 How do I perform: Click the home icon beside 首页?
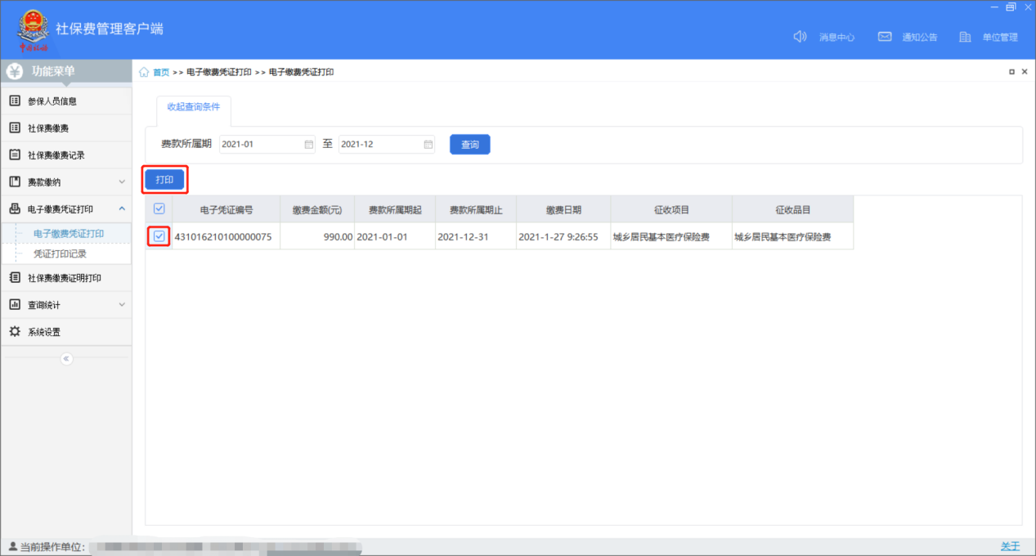click(x=144, y=72)
